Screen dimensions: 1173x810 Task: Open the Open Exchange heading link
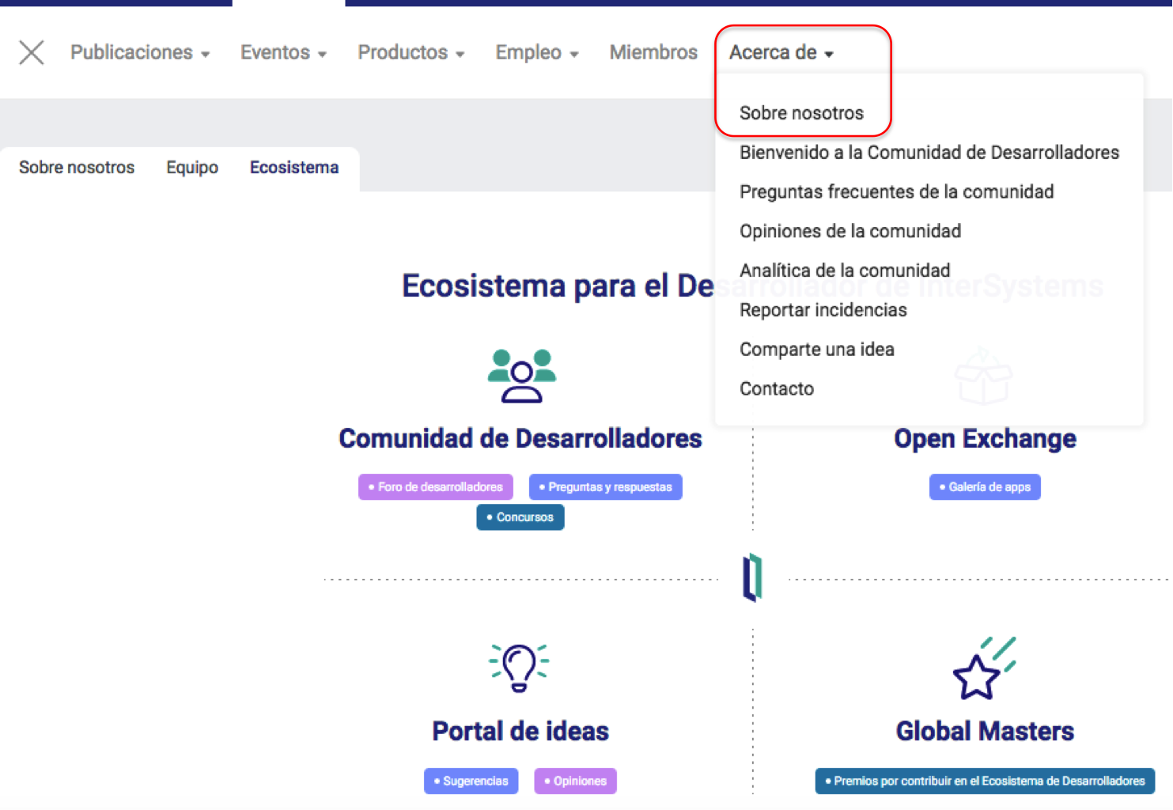(985, 439)
